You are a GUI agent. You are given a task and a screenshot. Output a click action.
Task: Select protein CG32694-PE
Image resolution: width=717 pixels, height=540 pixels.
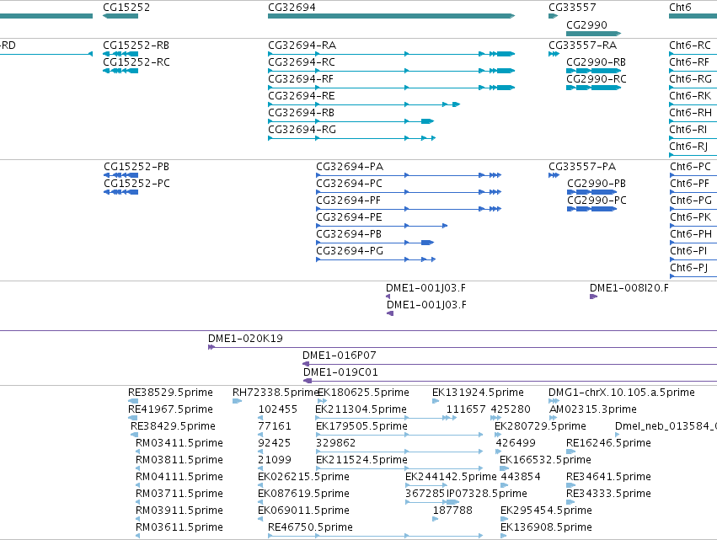click(x=349, y=217)
